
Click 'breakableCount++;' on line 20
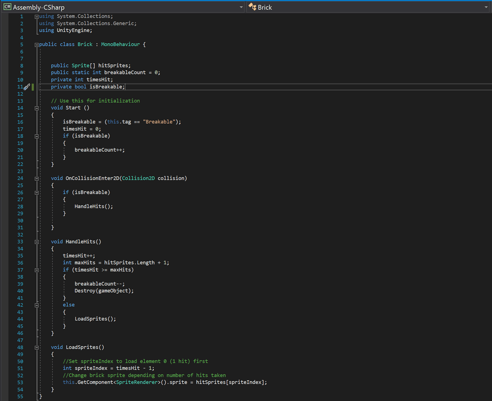99,150
